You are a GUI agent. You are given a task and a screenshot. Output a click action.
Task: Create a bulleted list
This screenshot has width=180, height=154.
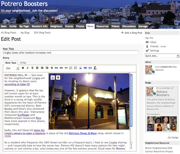coord(76,68)
